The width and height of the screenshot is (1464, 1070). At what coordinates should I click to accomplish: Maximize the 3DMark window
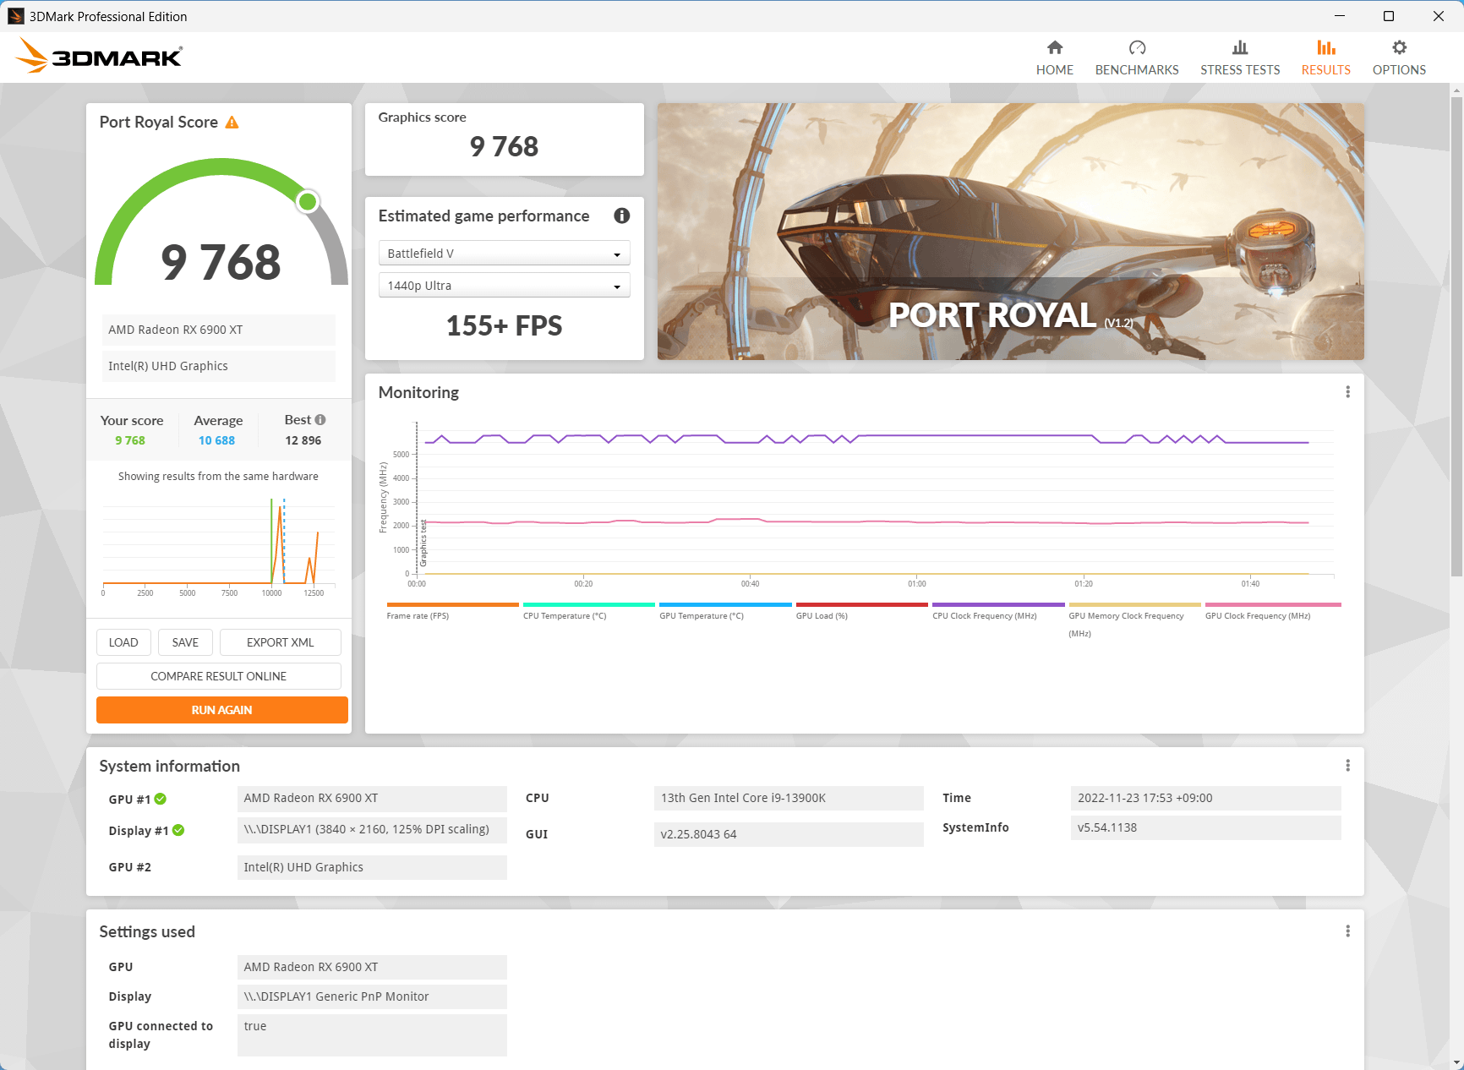[1389, 16]
